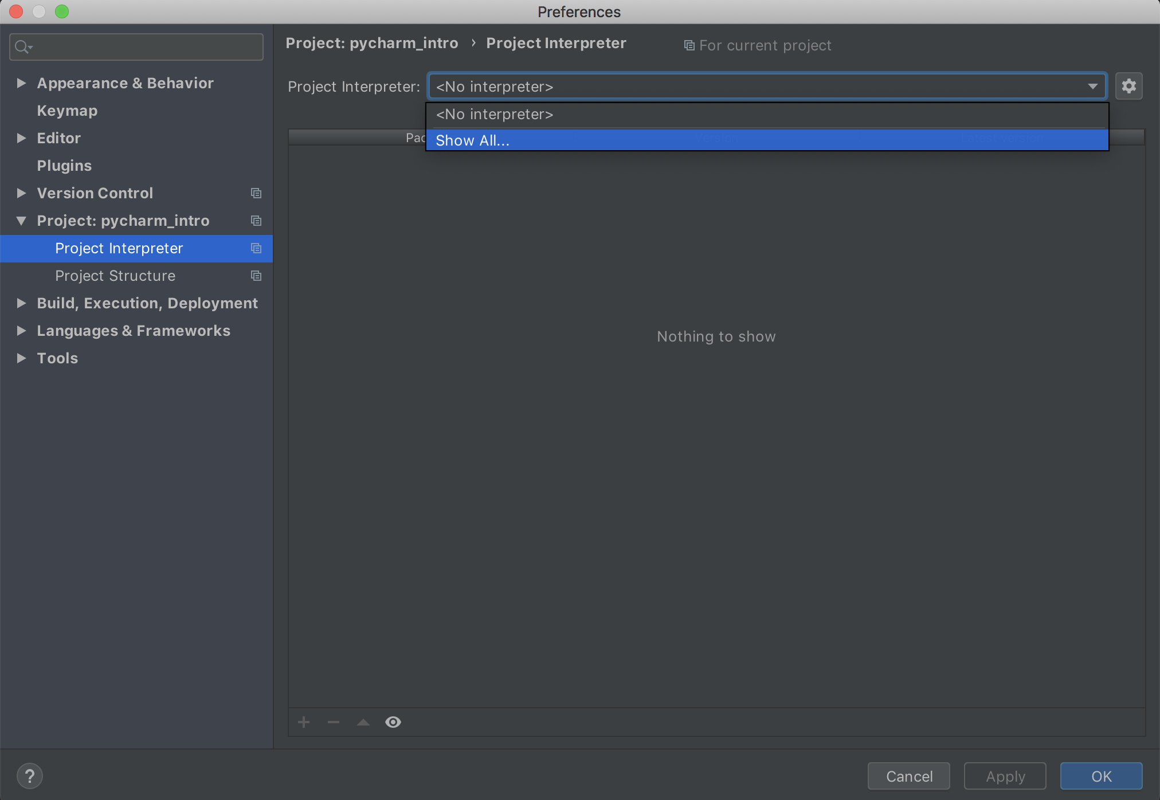The width and height of the screenshot is (1160, 800).
Task: Click the copy icon beside Project: pycharm_intro
Action: click(256, 221)
